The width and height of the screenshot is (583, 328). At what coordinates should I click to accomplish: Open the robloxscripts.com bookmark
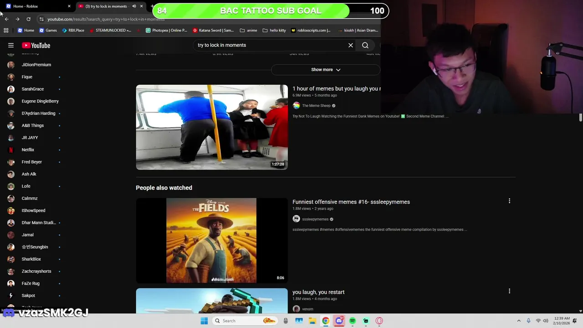[x=311, y=31]
